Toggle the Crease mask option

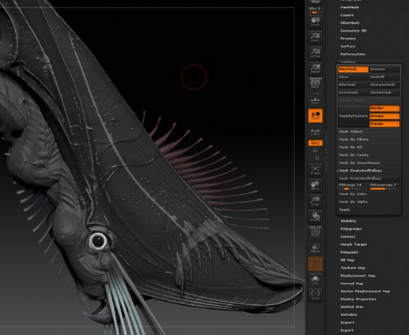point(384,124)
